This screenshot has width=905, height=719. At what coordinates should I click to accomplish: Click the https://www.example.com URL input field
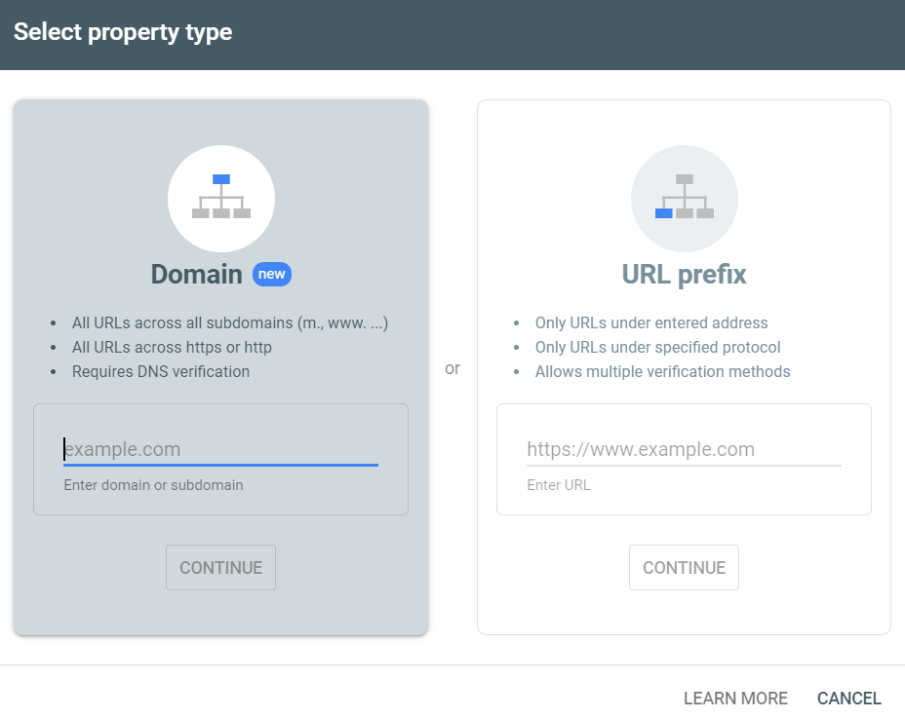tap(683, 449)
